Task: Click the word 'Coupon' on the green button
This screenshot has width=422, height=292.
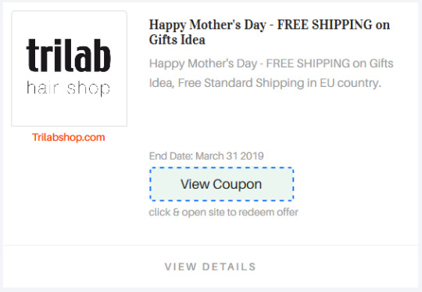Action: point(237,185)
